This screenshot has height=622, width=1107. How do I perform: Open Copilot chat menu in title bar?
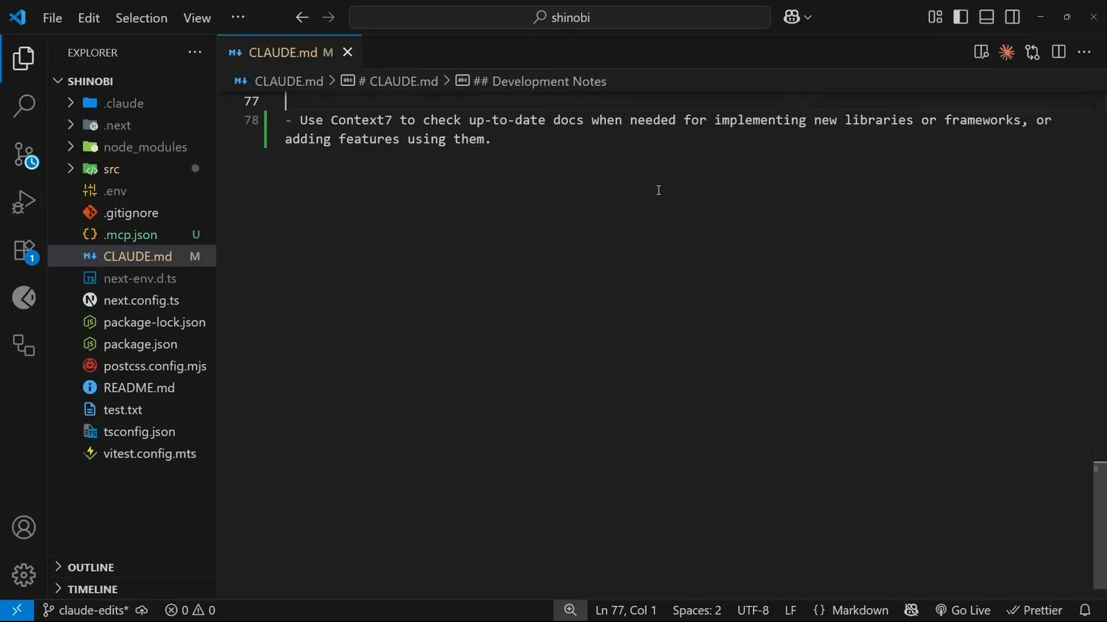pos(798,17)
